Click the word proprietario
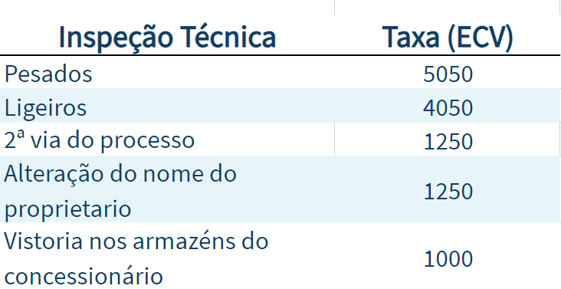Viewport: 561px width, 289px height. [67, 209]
